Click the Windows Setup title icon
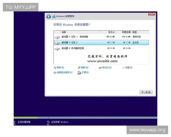This screenshot has width=171, height=137. 54,17
